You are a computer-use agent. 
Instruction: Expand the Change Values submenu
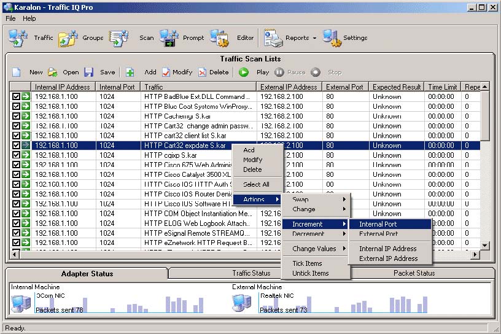click(x=316, y=249)
